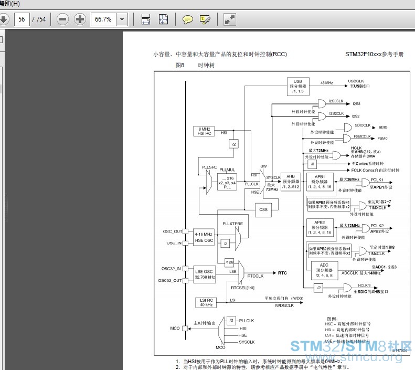The image size is (415, 370).
Task: Click the 'CSS' block in clock tree
Action: 263,209
